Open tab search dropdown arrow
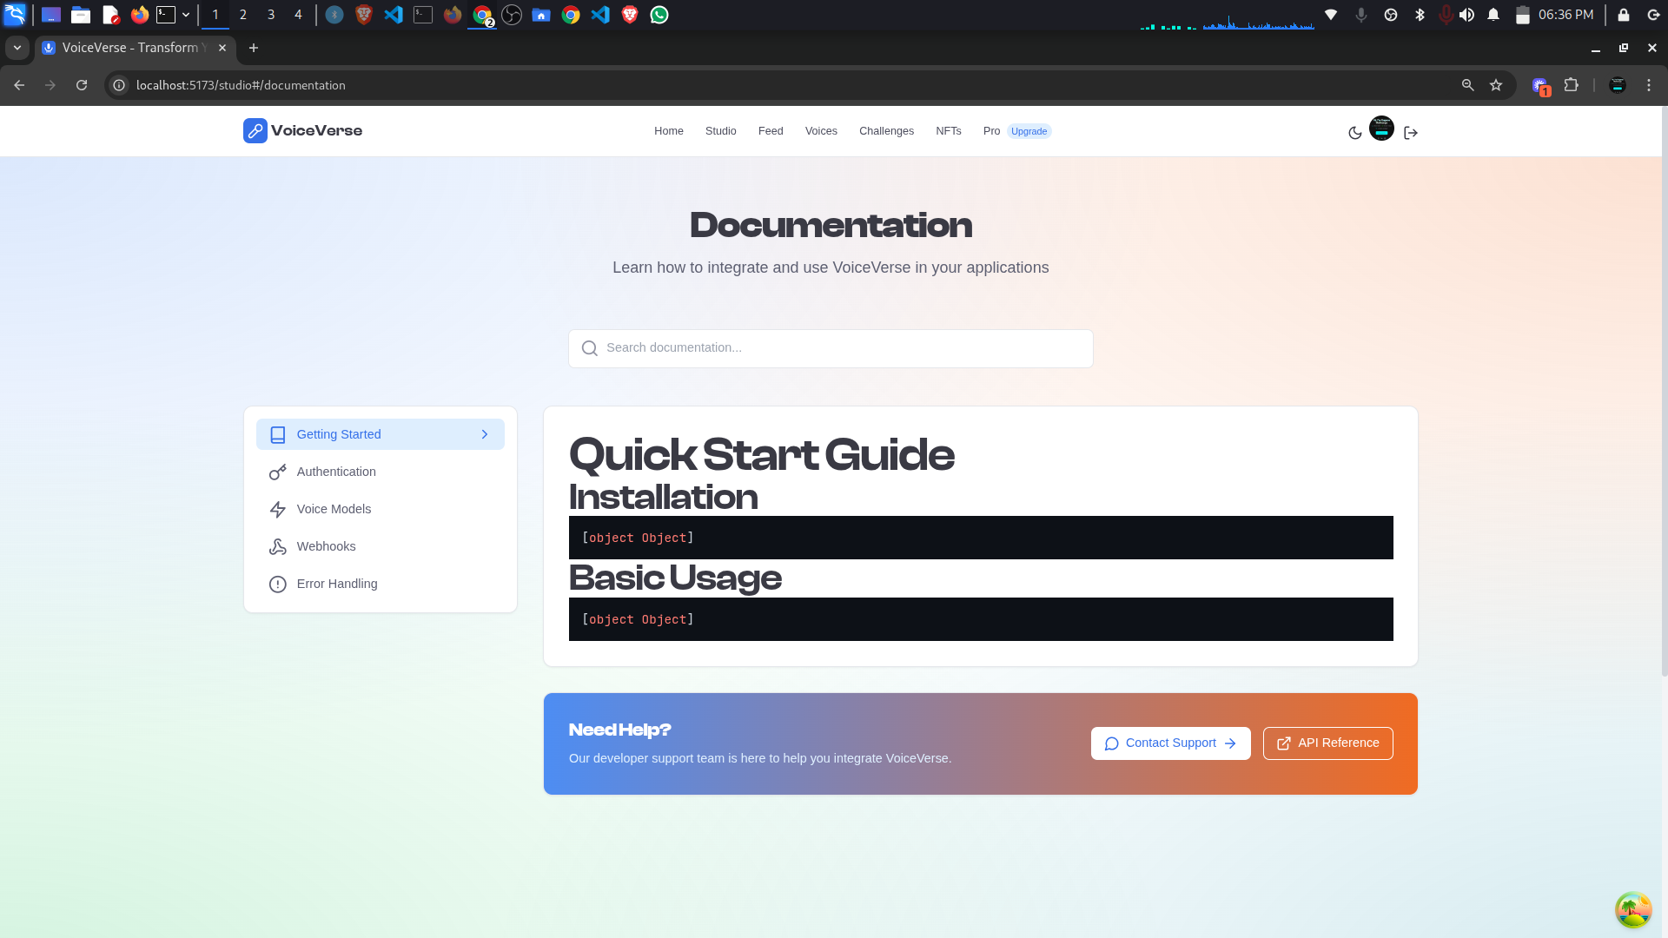The width and height of the screenshot is (1668, 938). click(x=17, y=48)
